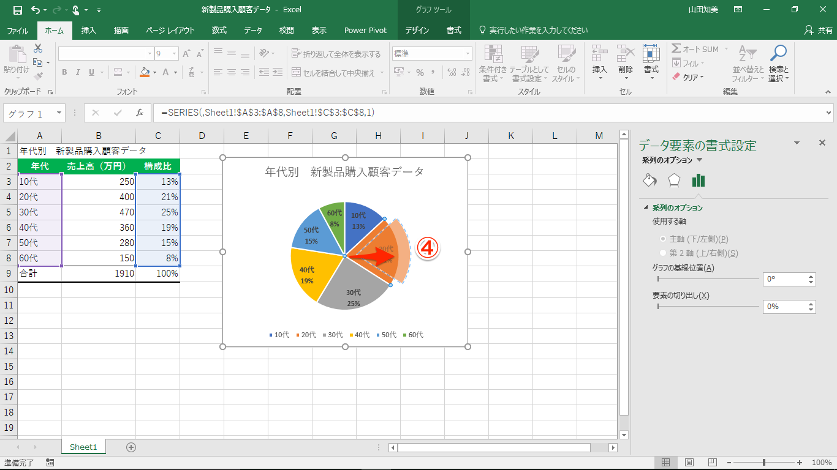This screenshot has width=837, height=470.
Task: Switch to Page Layout view in status bar
Action: (689, 463)
